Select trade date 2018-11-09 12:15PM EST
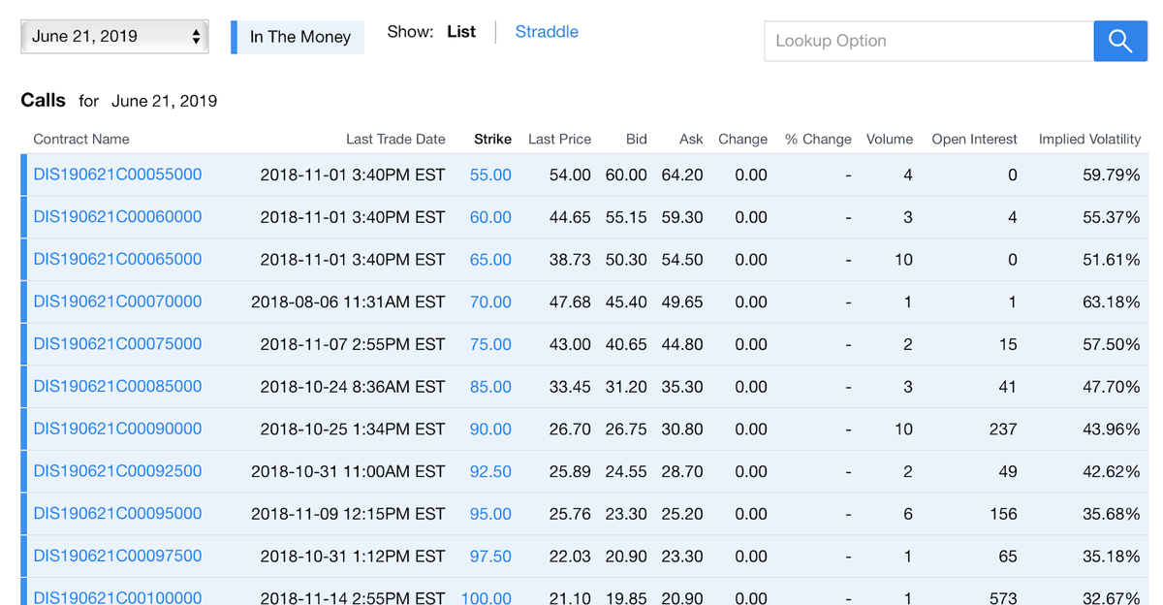The image size is (1163, 605). [348, 514]
